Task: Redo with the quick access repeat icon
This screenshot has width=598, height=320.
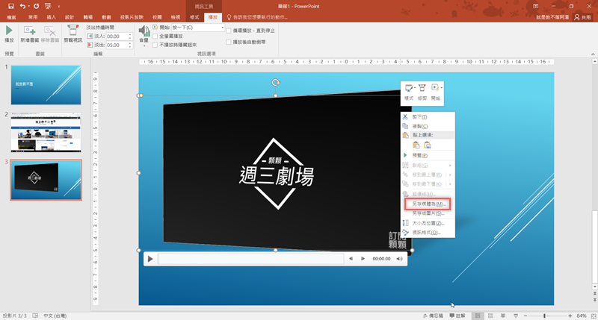Action: click(x=36, y=6)
